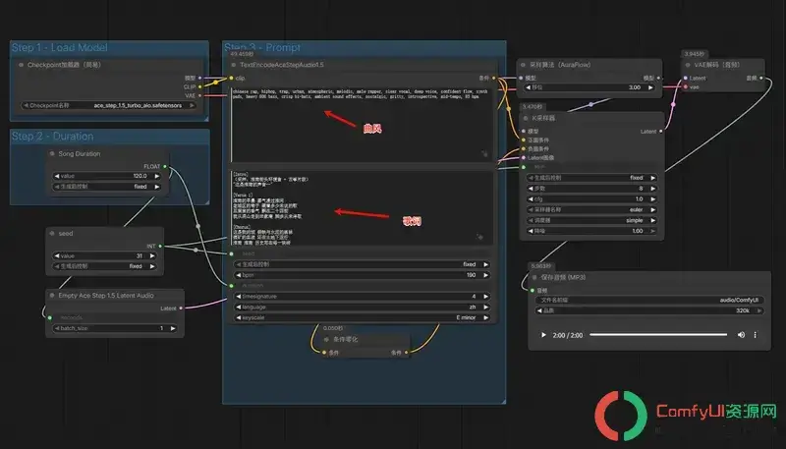Select the Step 1 - Load Model group title
786x449 pixels.
click(60, 47)
